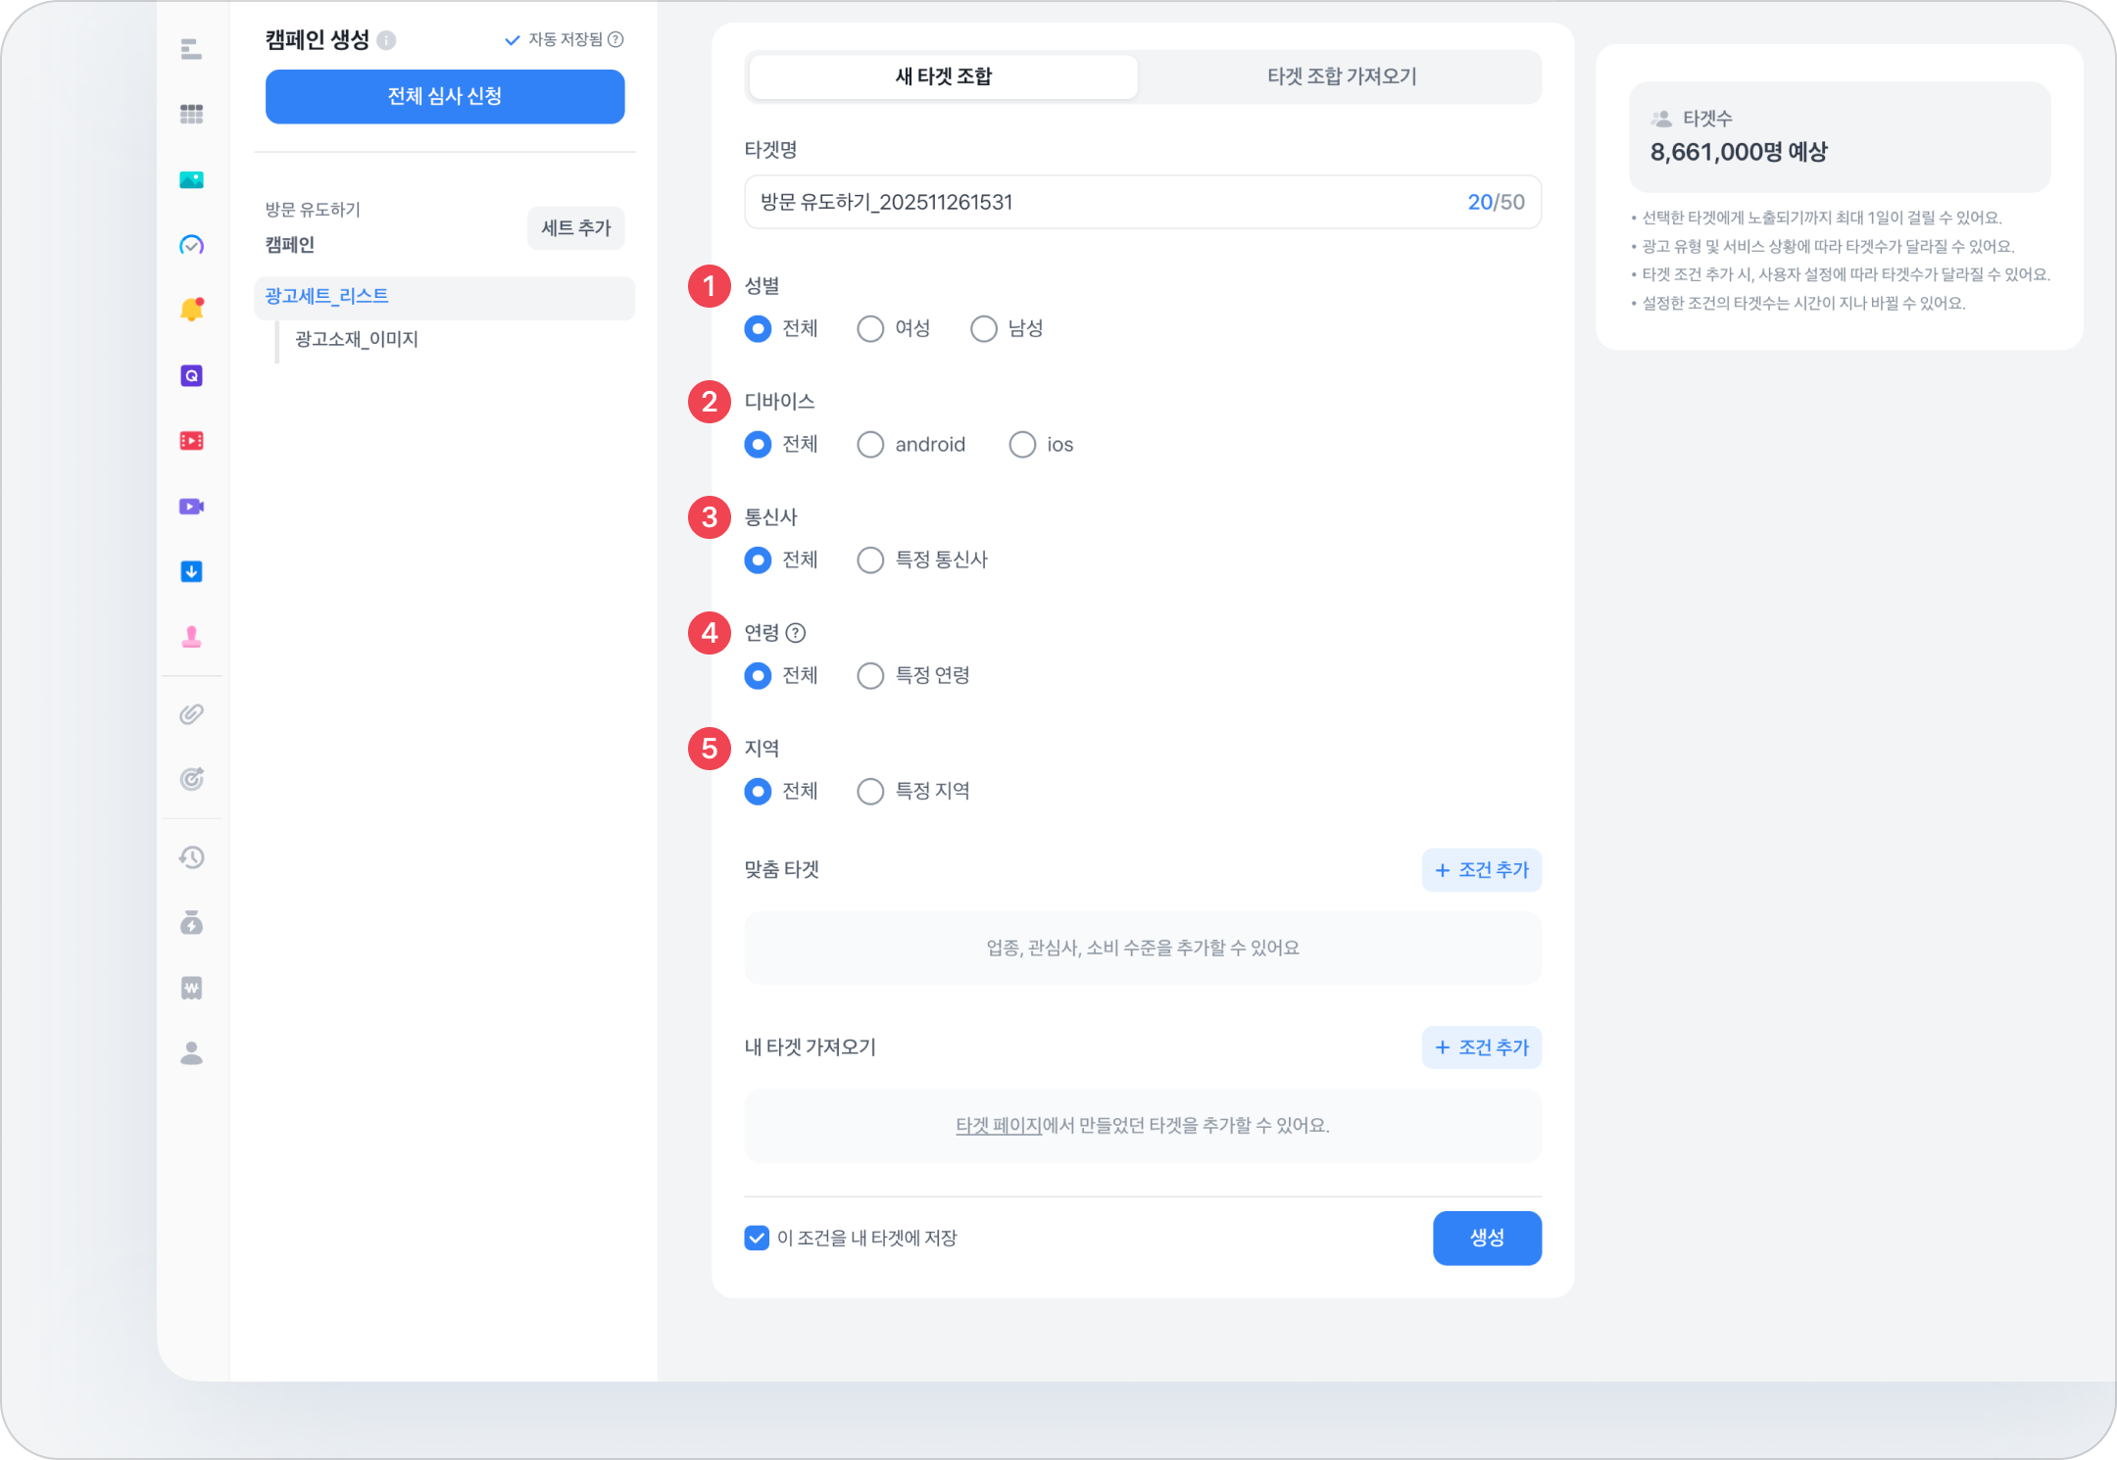This screenshot has width=2117, height=1460.
Task: Expand 특정 연령 age option
Action: point(870,676)
